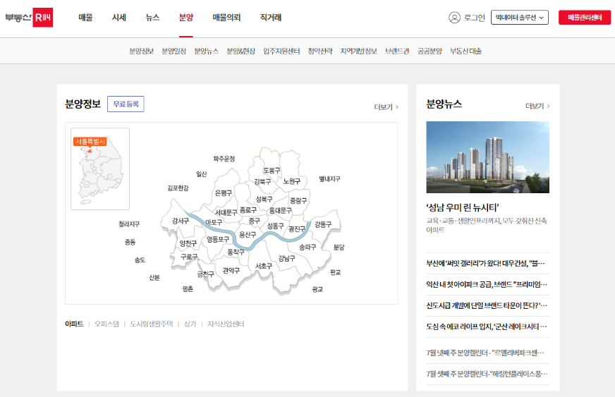Choose 송파구 on the district map
The height and width of the screenshot is (397, 615).
[307, 248]
